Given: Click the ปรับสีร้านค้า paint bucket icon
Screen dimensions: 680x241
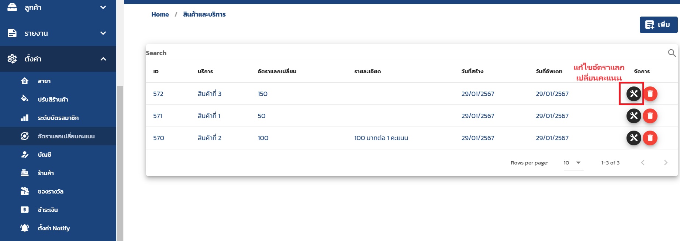Looking at the screenshot, I should click(x=25, y=99).
